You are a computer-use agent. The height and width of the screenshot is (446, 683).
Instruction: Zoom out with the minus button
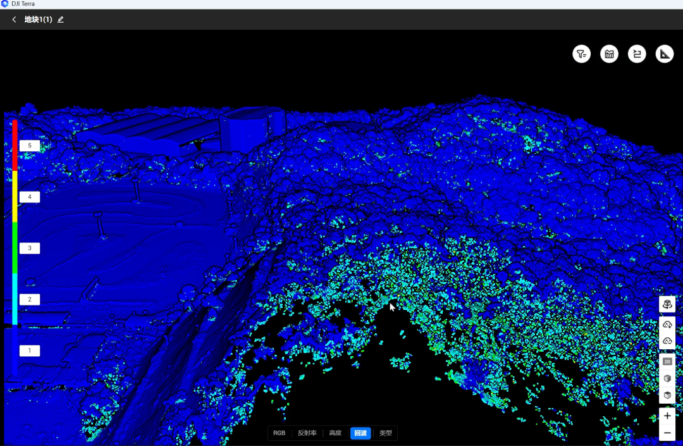click(x=667, y=433)
